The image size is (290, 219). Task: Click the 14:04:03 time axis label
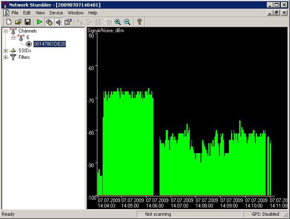coord(106,206)
